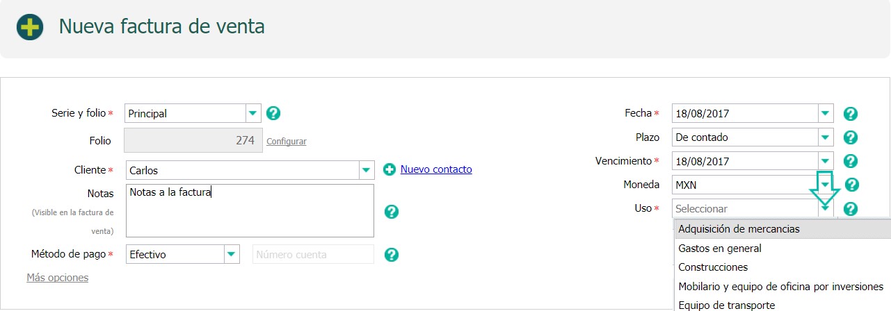Viewport: 891px width, 311px height.
Task: Open help icon next to Moneda
Action: pyautogui.click(x=851, y=185)
